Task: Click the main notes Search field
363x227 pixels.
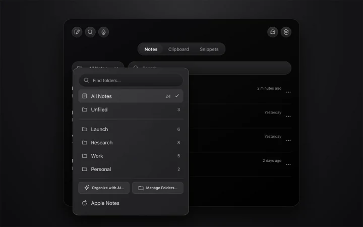Action: [210, 68]
